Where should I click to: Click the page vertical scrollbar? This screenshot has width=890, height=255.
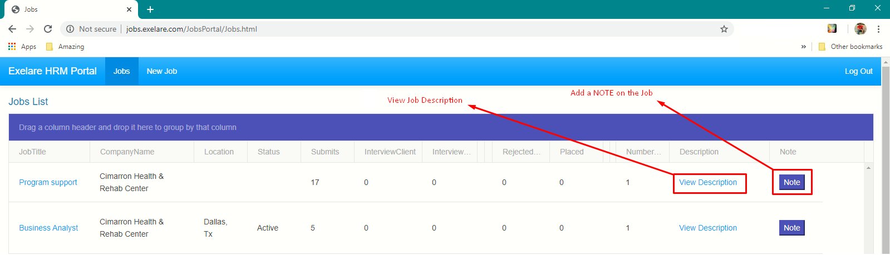coord(886,161)
